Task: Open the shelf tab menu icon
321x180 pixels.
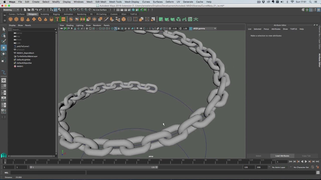Action: (x=5, y=15)
